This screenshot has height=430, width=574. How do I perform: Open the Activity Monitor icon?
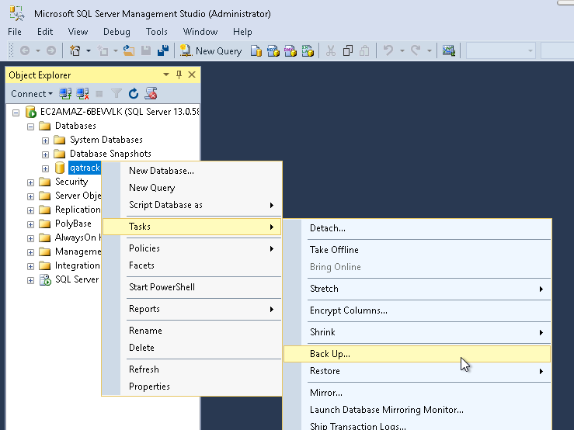448,51
